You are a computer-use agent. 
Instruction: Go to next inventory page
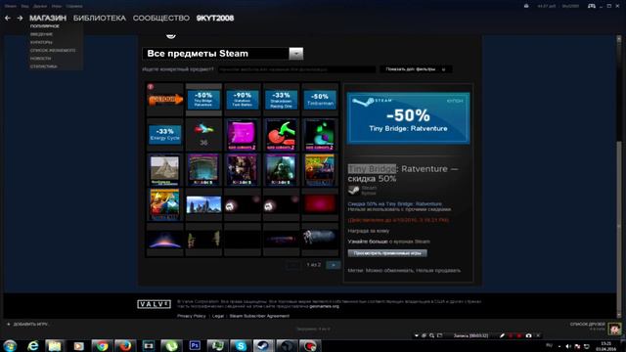[334, 265]
